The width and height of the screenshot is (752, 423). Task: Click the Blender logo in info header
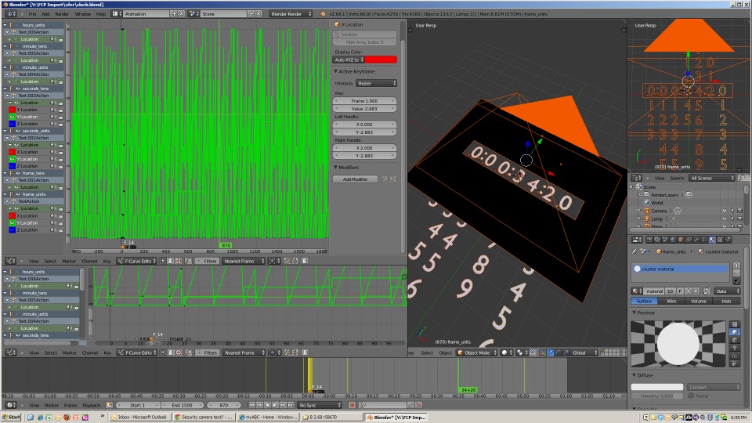[x=324, y=14]
